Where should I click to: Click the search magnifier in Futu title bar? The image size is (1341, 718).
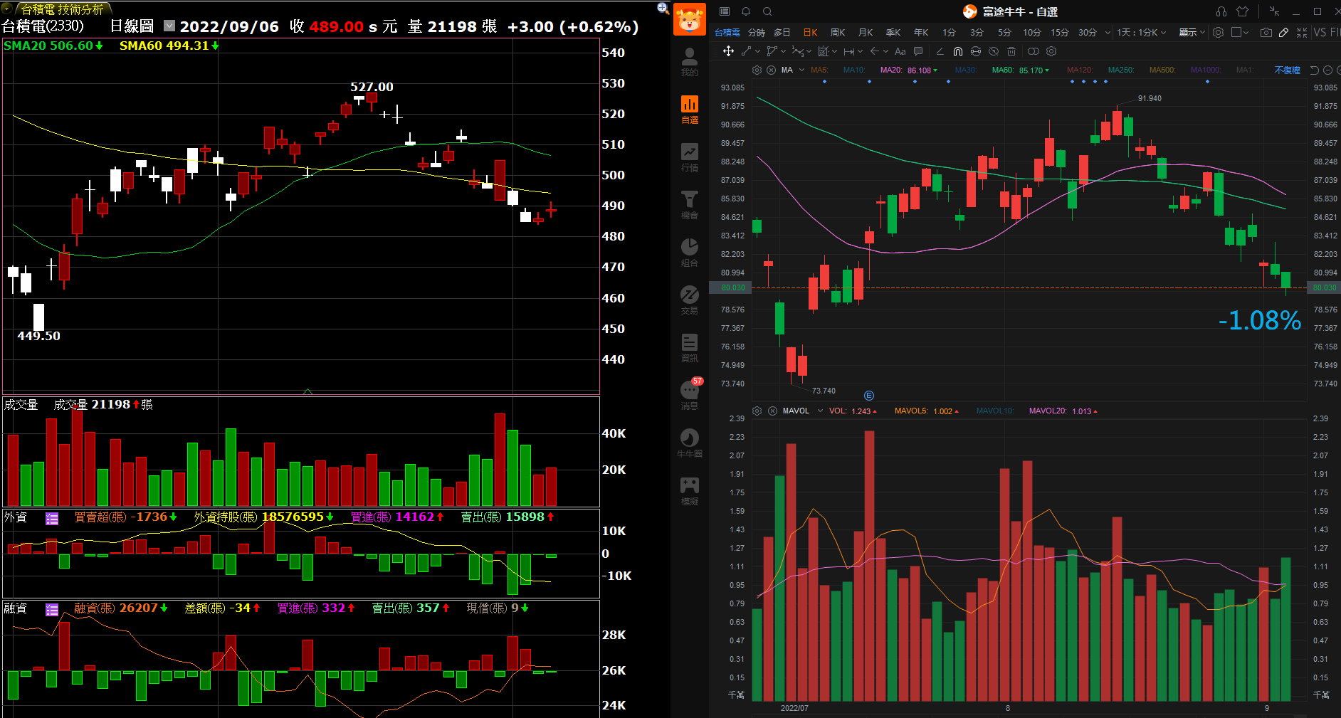[767, 11]
